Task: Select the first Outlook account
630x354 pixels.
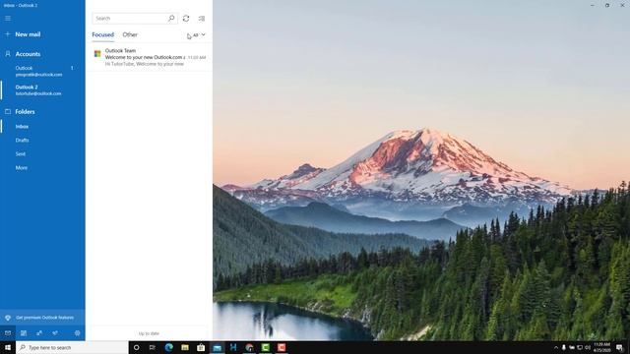Action: [42, 71]
